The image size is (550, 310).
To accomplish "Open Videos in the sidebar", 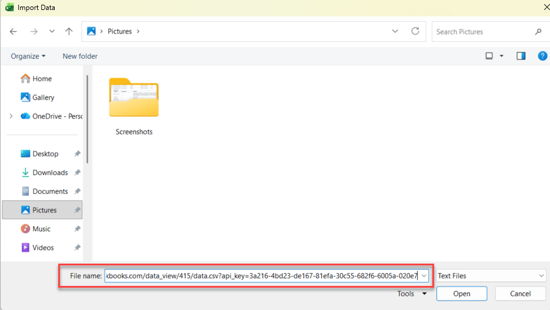I will 38,248.
